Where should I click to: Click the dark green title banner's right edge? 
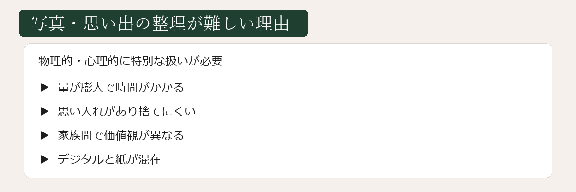306,23
